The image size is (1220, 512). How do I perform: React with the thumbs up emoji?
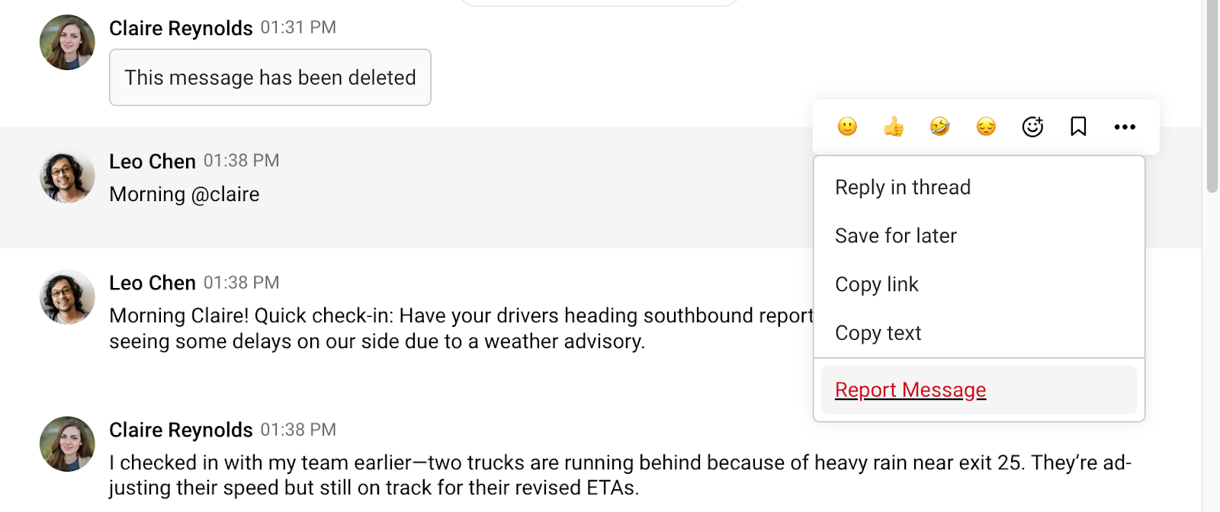click(894, 126)
